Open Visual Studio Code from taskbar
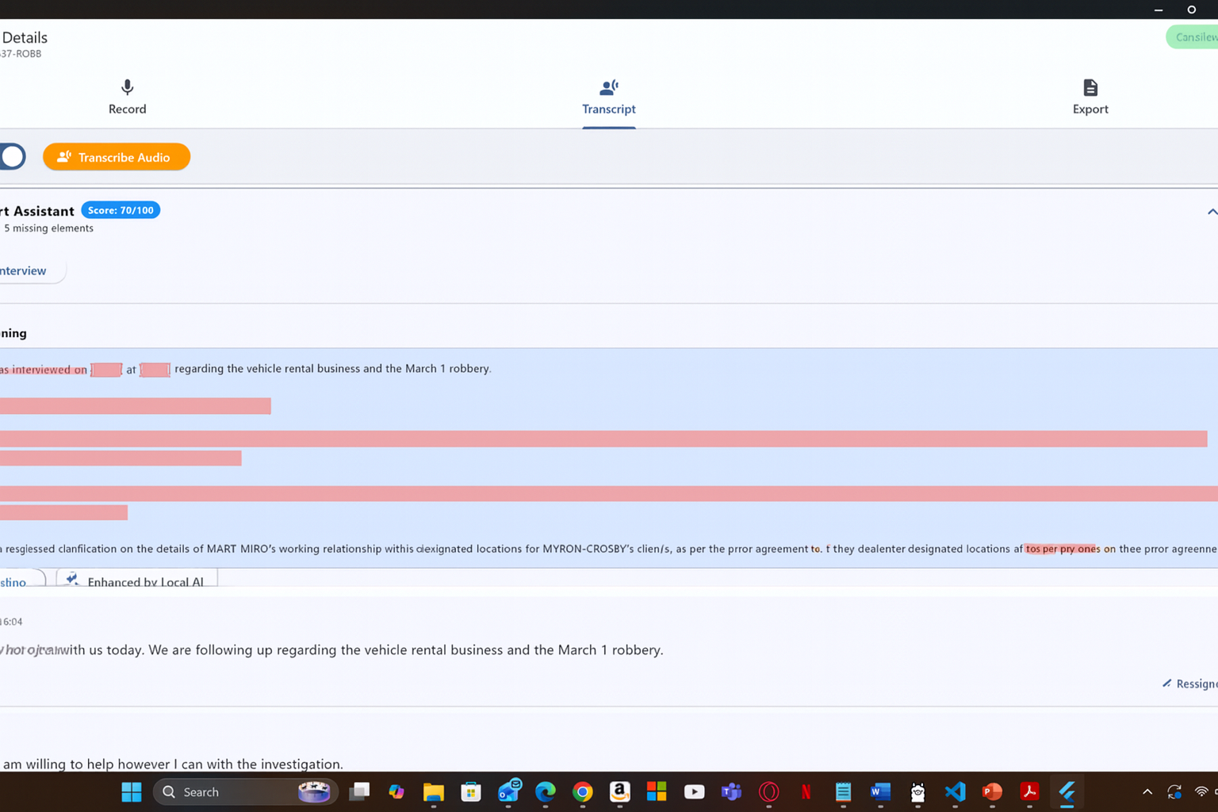Screen dimensions: 1218x812 955,791
